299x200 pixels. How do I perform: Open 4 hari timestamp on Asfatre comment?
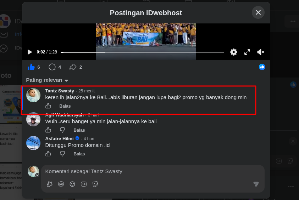coord(89,139)
